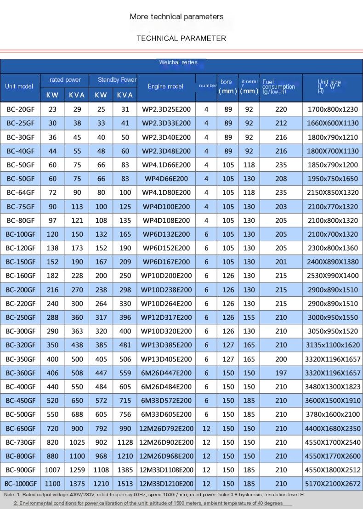
Task: Click engine model WP2.3D33E200
Action: tap(166, 124)
